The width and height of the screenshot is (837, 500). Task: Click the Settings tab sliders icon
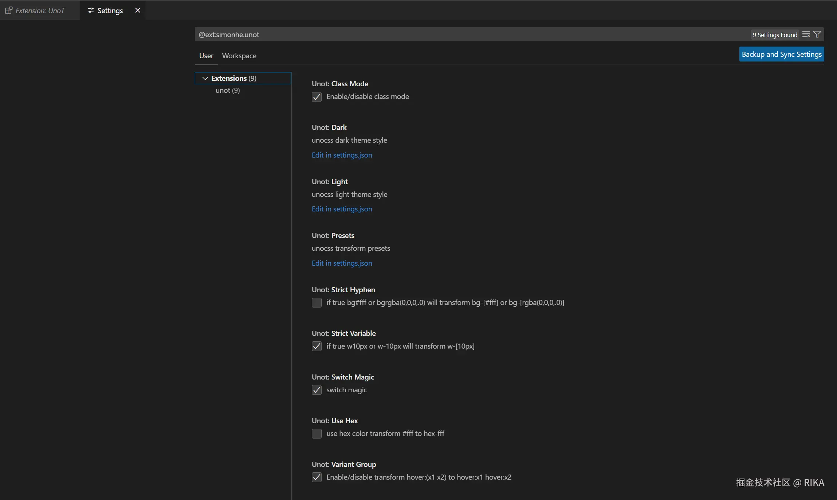[91, 11]
